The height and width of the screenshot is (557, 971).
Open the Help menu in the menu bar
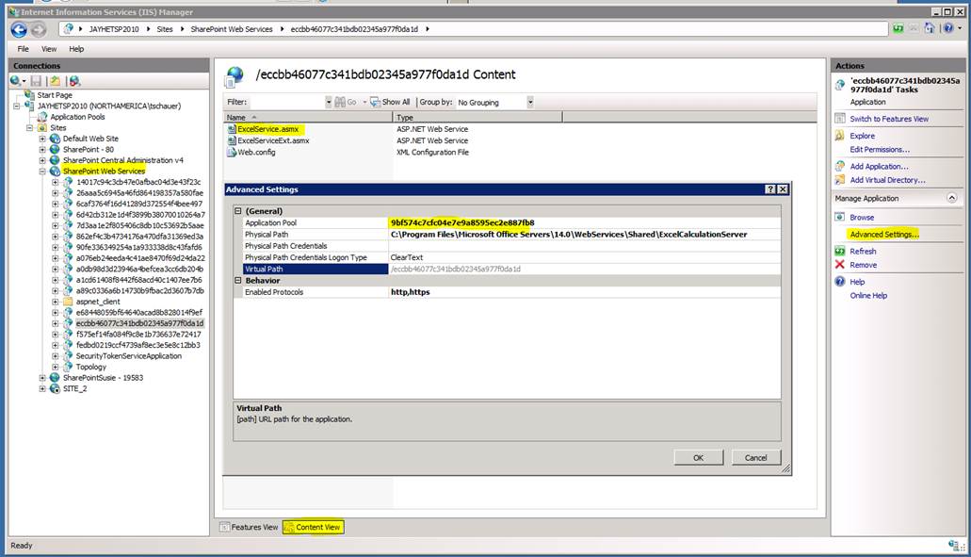(76, 49)
